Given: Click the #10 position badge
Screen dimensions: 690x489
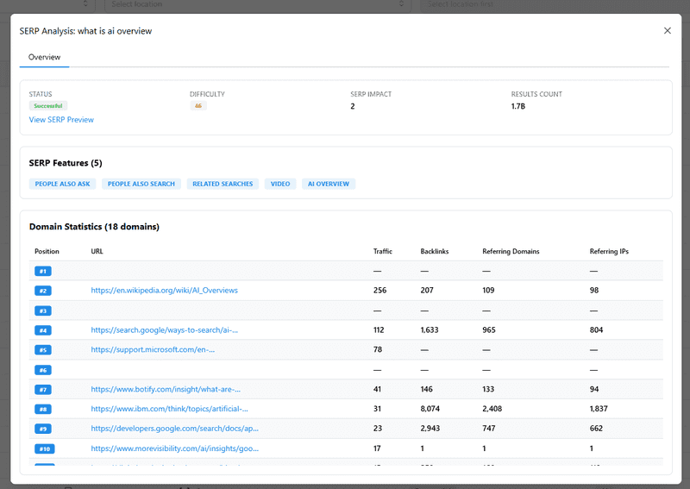Looking at the screenshot, I should [x=45, y=449].
